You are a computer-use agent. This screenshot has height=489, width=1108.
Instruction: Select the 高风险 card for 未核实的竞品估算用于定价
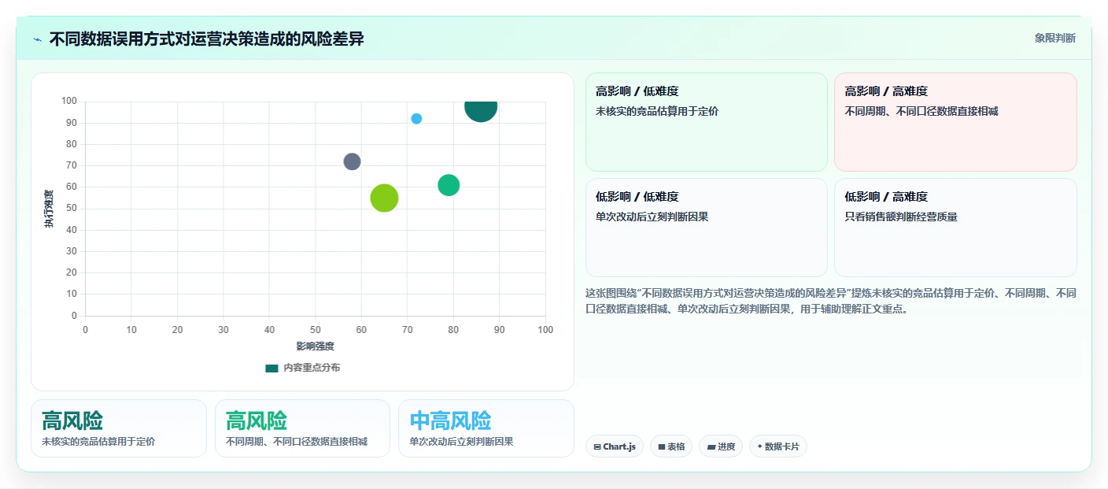click(x=119, y=428)
